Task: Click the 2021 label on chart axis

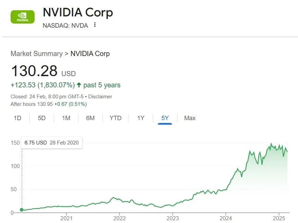Action: pyautogui.click(x=66, y=218)
